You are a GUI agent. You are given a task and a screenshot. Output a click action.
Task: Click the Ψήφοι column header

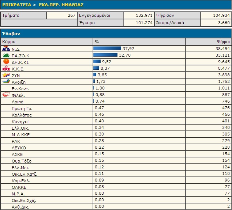point(209,42)
